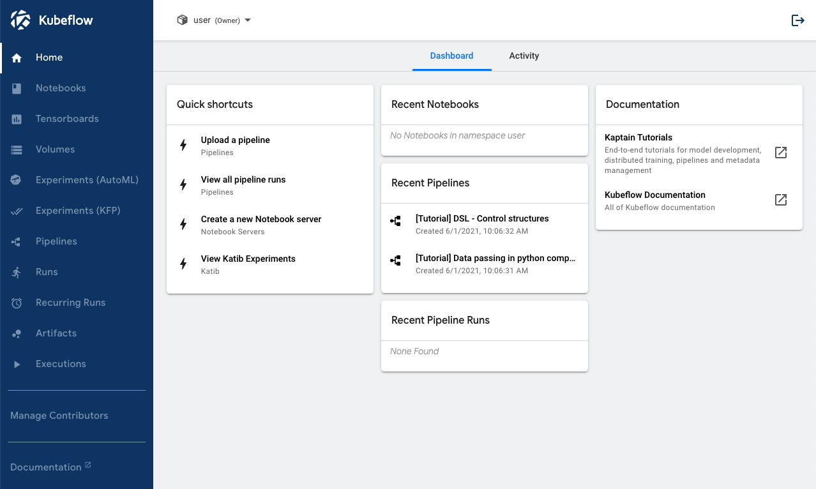The image size is (816, 489).
Task: Click the logout icon in the top right
Action: point(797,20)
